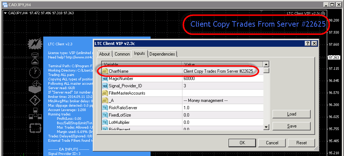Click the envelope box icon on chart

35,87
